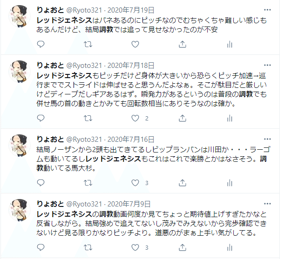Reply to the July 19 tweet
Screen dimensions: 284x259
41,44
